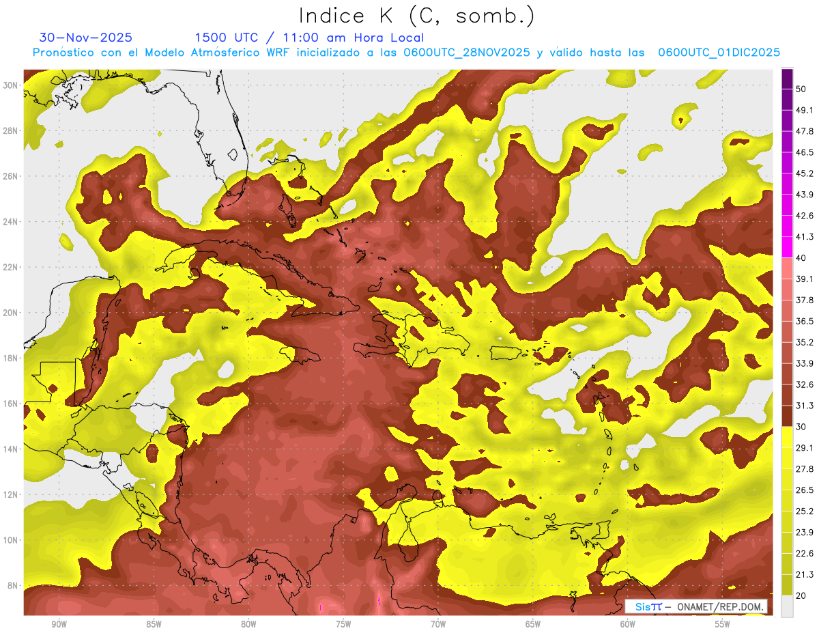819x633 pixels.
Task: Click the '80W' longitude axis label
Action: tap(248, 624)
